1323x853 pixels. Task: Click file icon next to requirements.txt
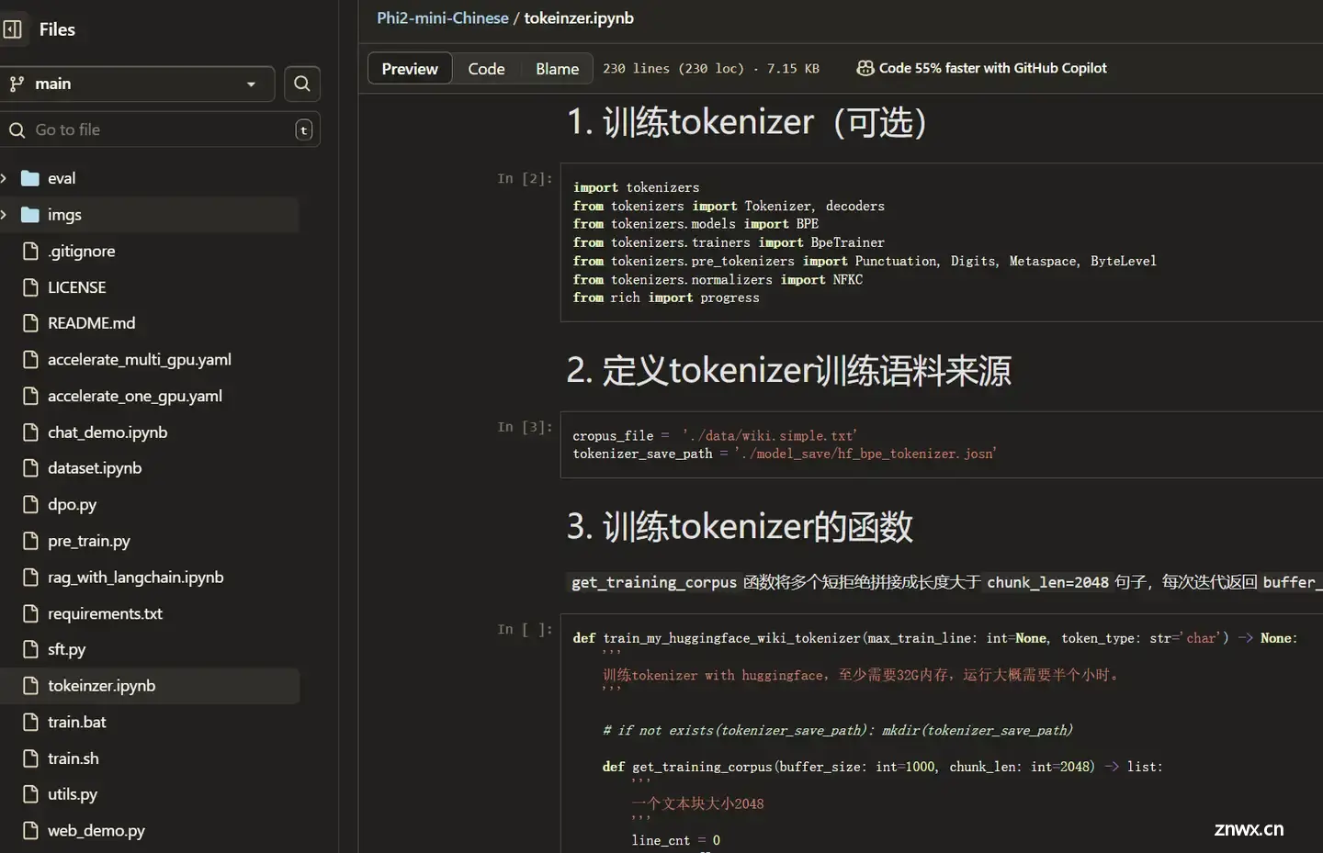pos(30,613)
